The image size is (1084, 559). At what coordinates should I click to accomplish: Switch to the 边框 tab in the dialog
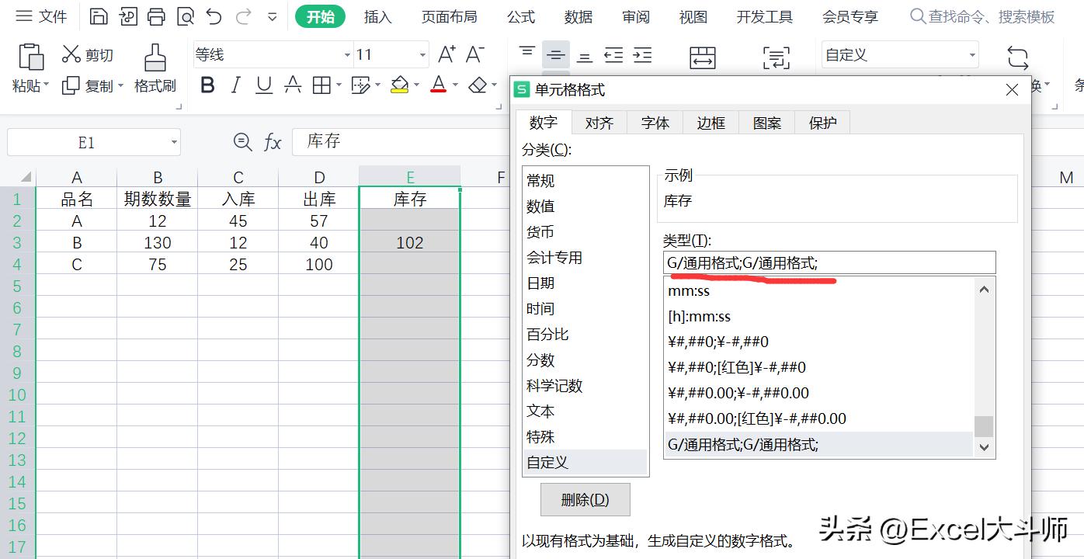point(710,122)
